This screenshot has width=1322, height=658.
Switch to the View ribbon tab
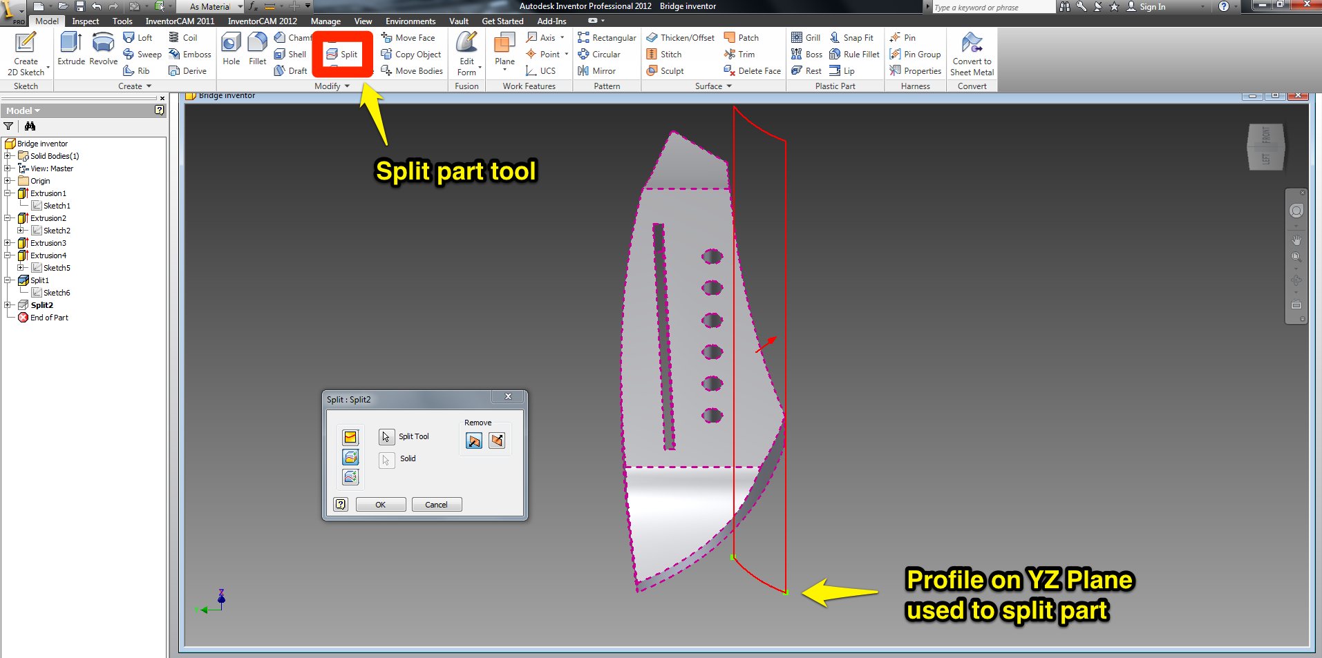point(363,21)
